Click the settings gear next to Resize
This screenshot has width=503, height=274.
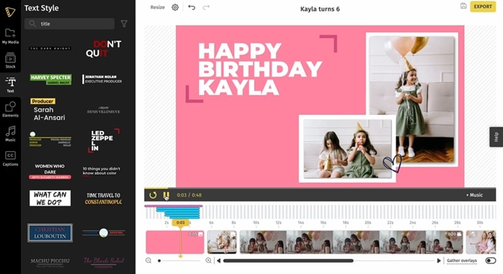coord(175,7)
